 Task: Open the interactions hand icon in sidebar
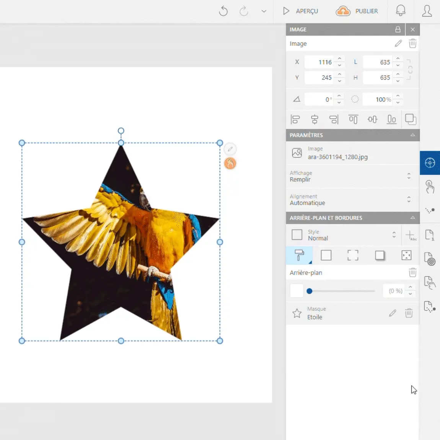(x=430, y=187)
